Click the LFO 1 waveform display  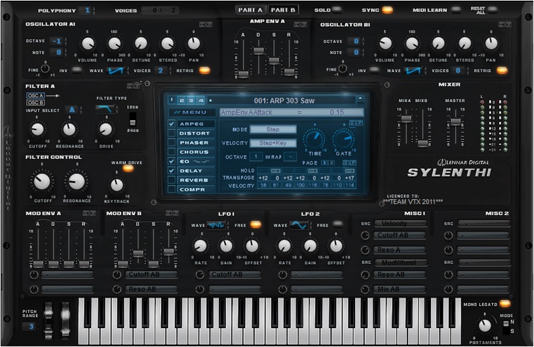coord(217,225)
